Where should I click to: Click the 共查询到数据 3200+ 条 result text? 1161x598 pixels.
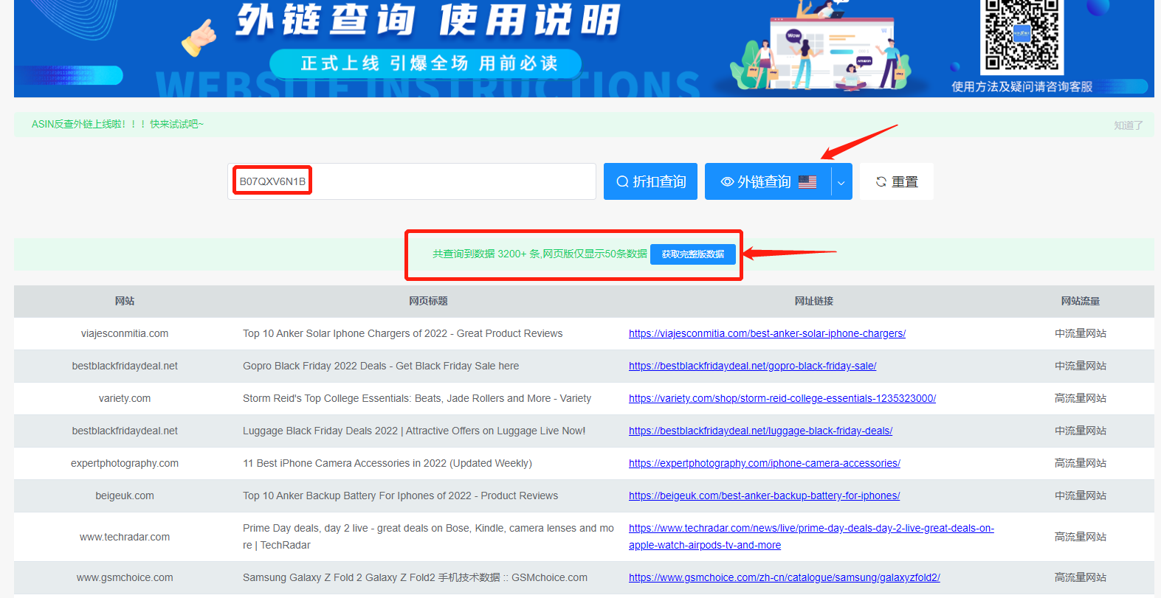[540, 254]
